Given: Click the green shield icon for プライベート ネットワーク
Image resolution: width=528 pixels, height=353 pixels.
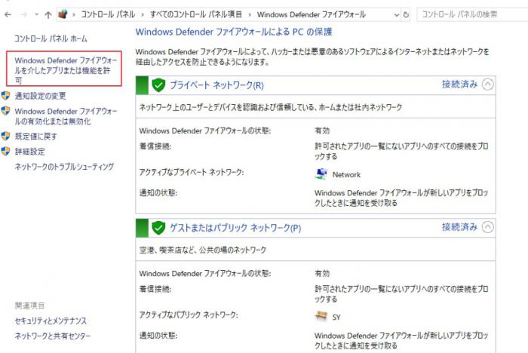Looking at the screenshot, I should 158,85.
